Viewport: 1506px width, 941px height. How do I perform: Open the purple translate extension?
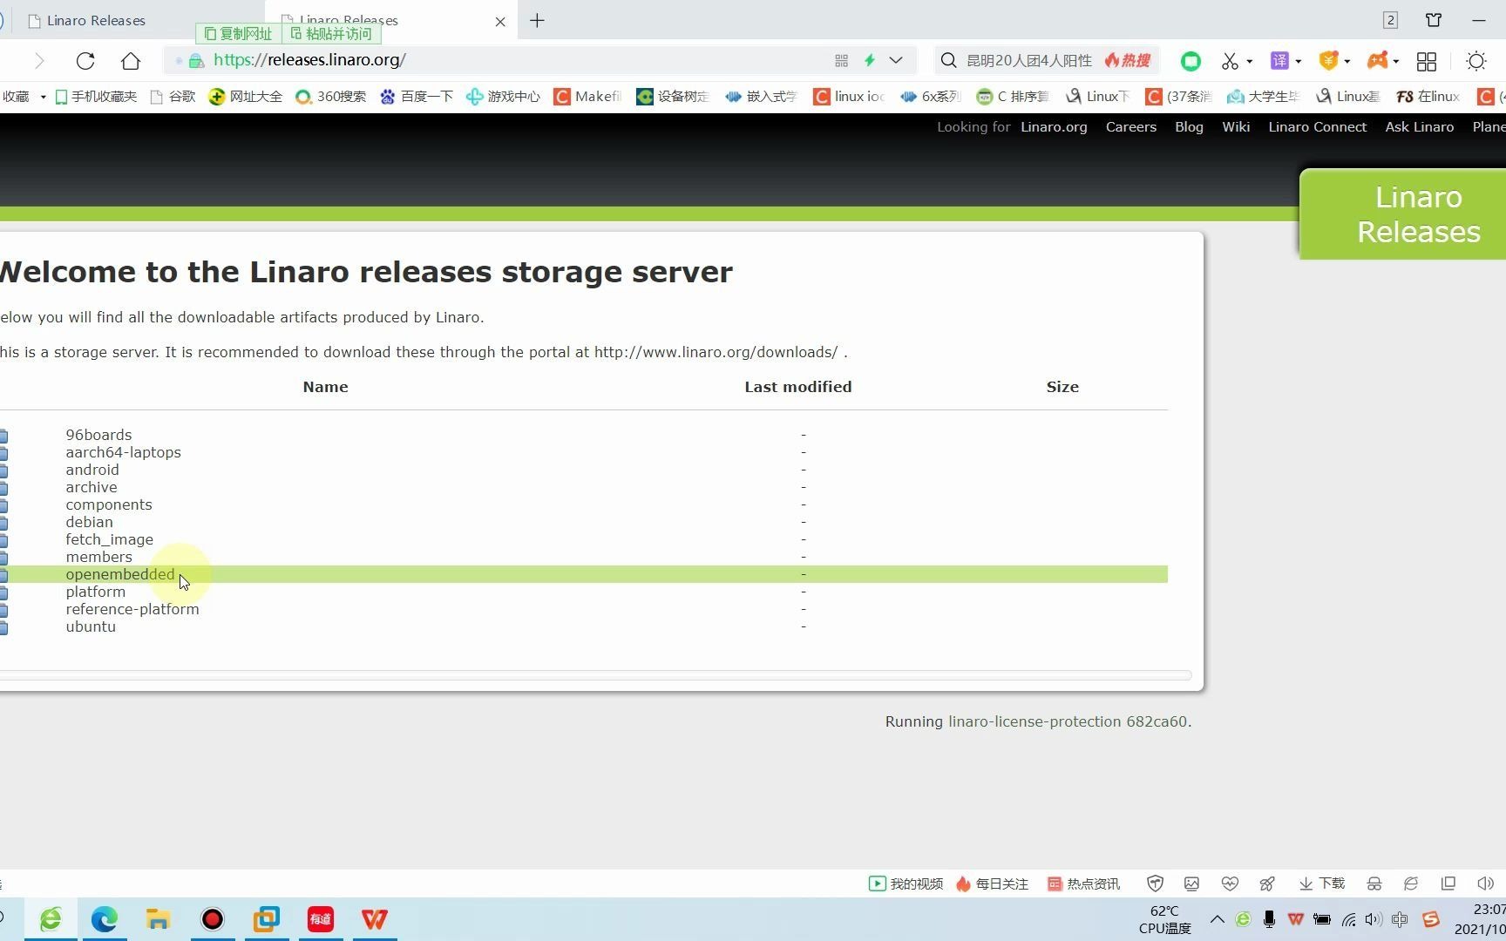[1279, 61]
